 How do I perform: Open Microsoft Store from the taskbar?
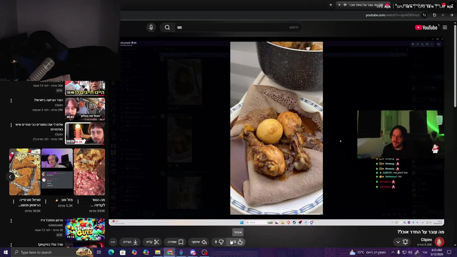[x=122, y=252]
